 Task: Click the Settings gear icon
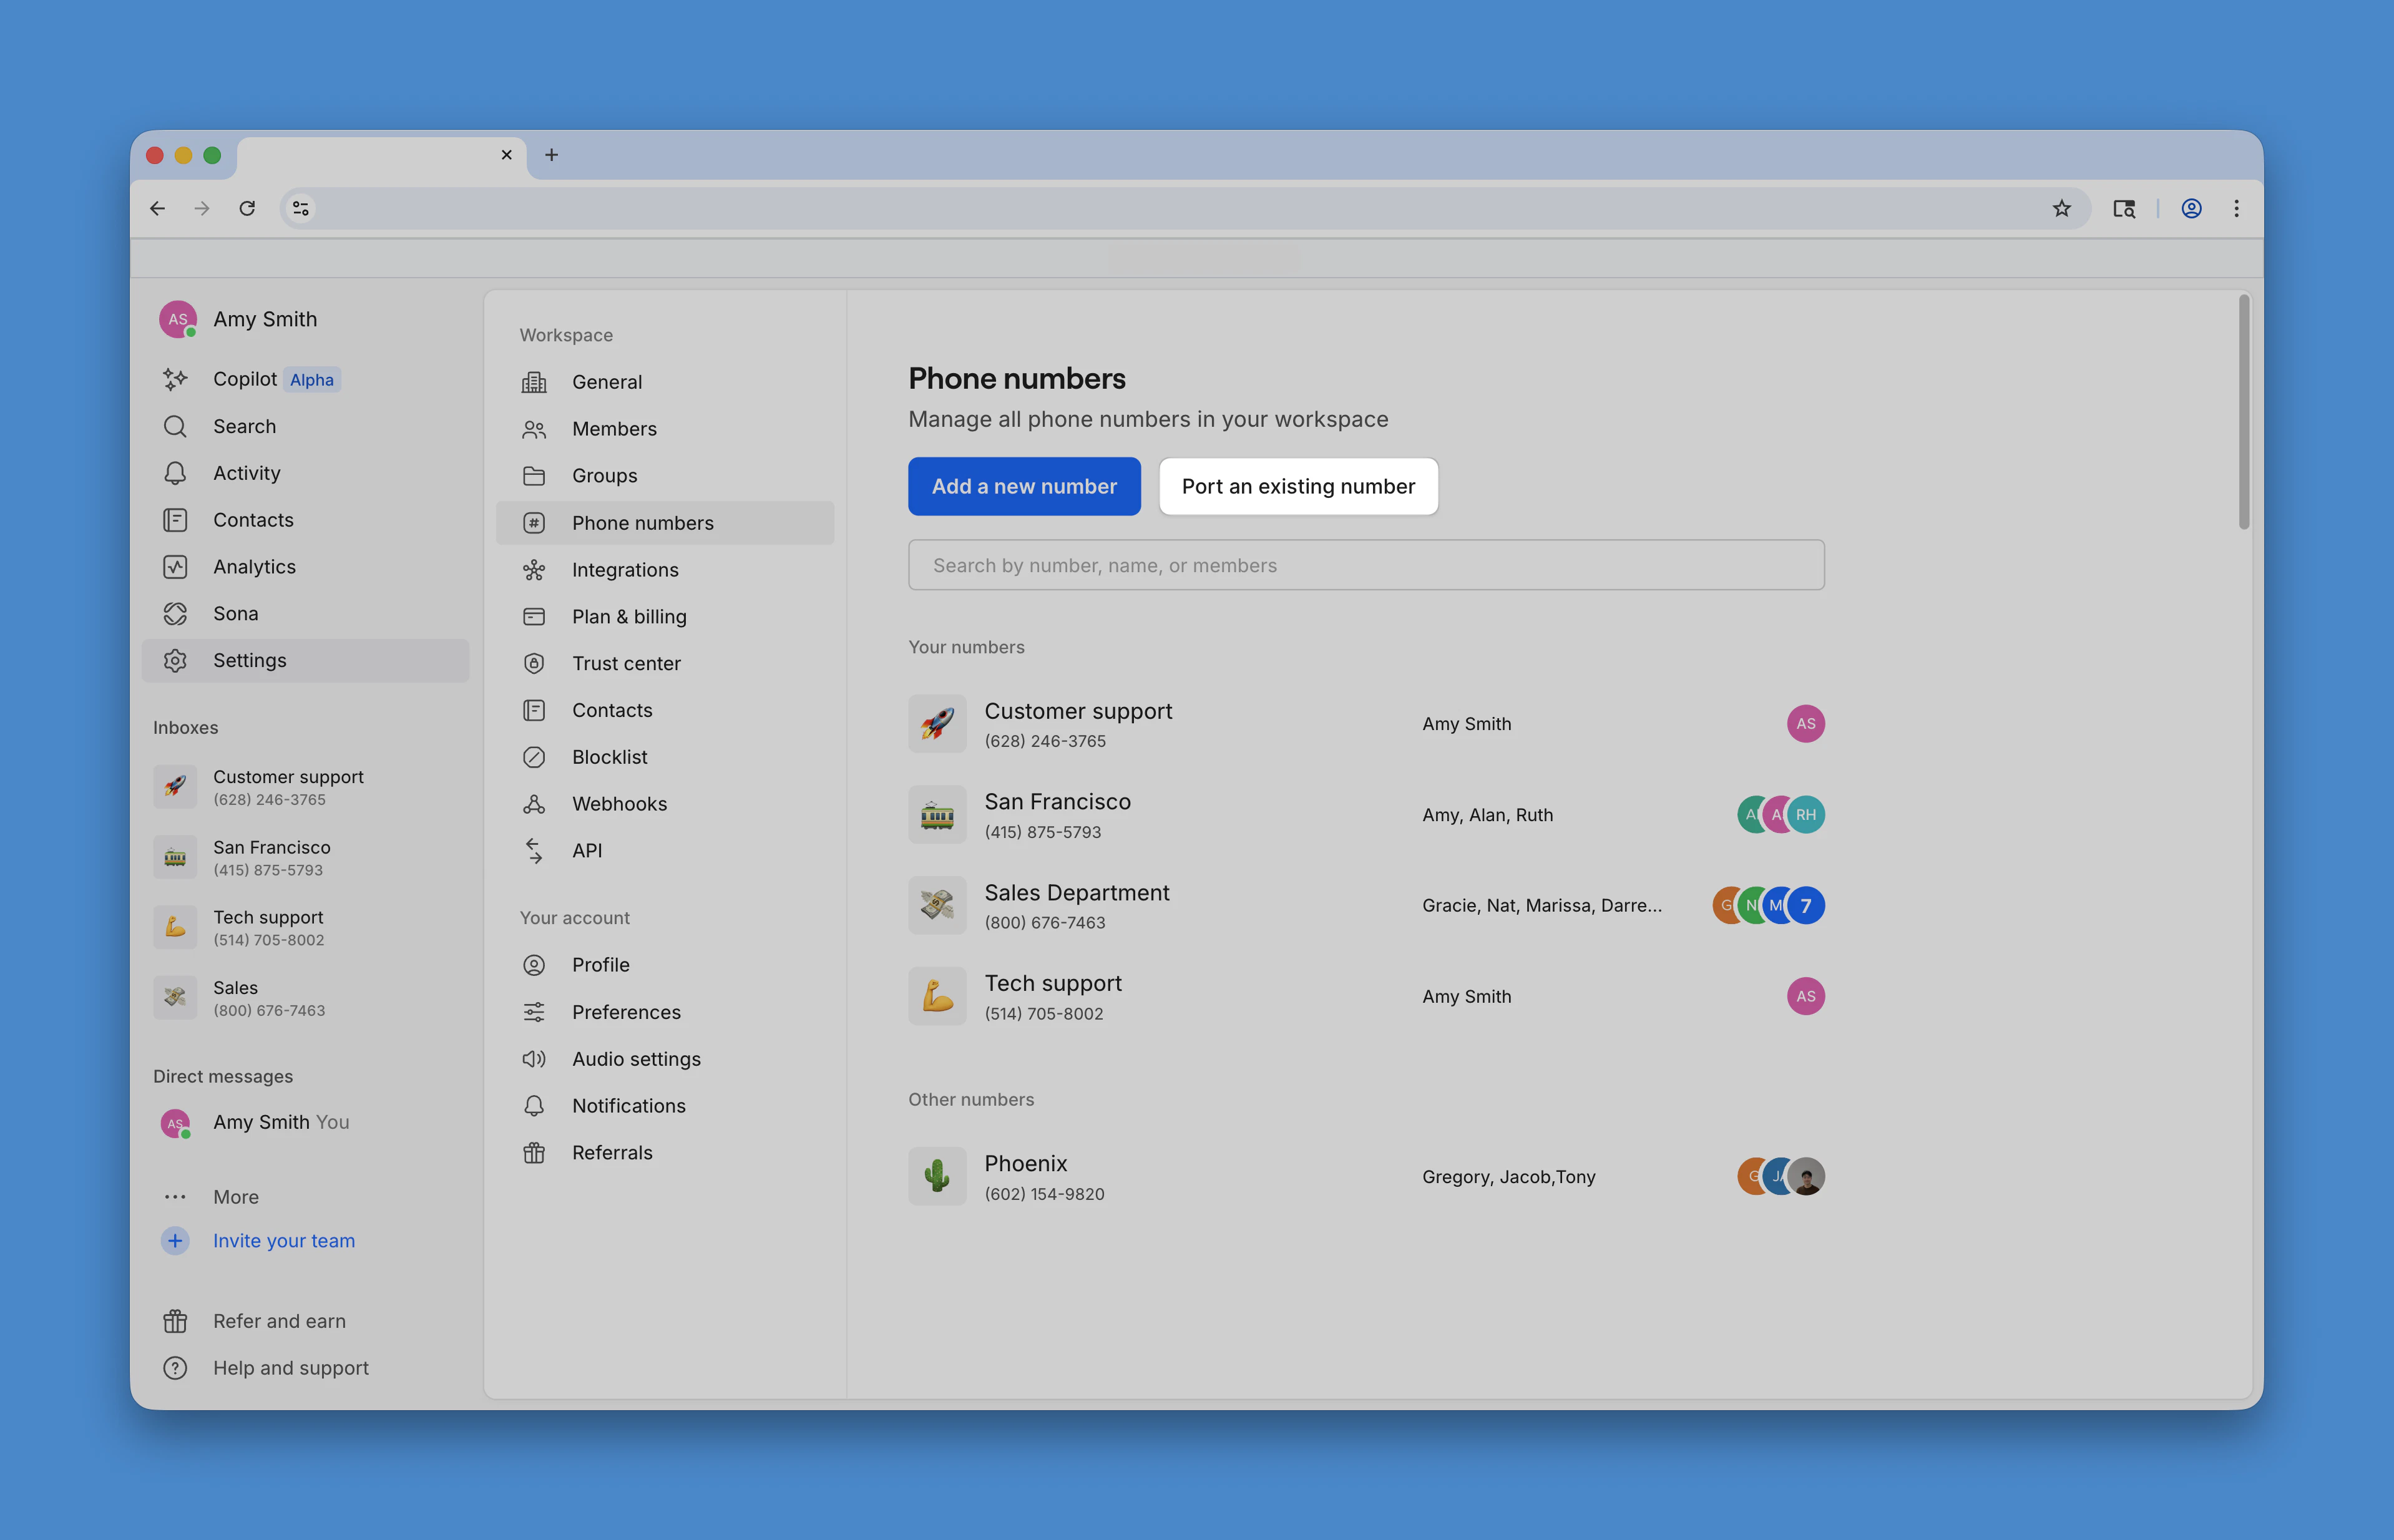[175, 661]
